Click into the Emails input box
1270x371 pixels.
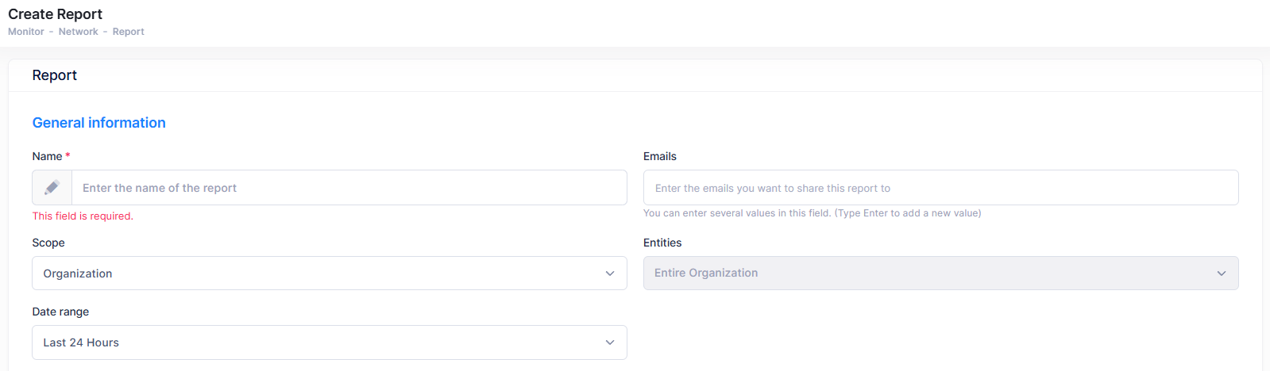tap(940, 188)
